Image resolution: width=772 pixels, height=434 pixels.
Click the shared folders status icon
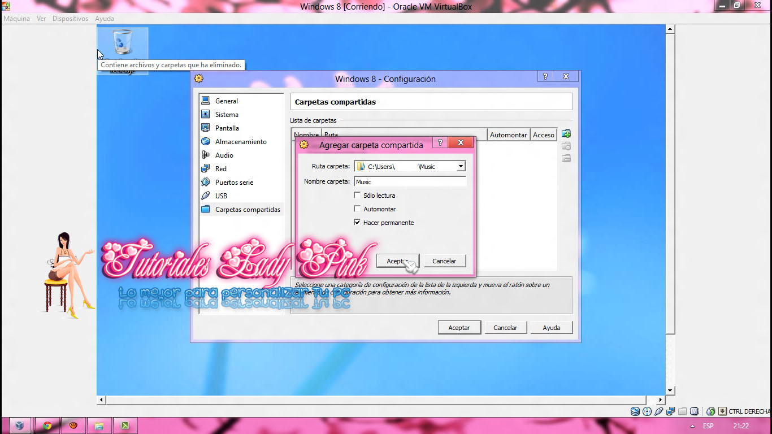click(x=682, y=411)
